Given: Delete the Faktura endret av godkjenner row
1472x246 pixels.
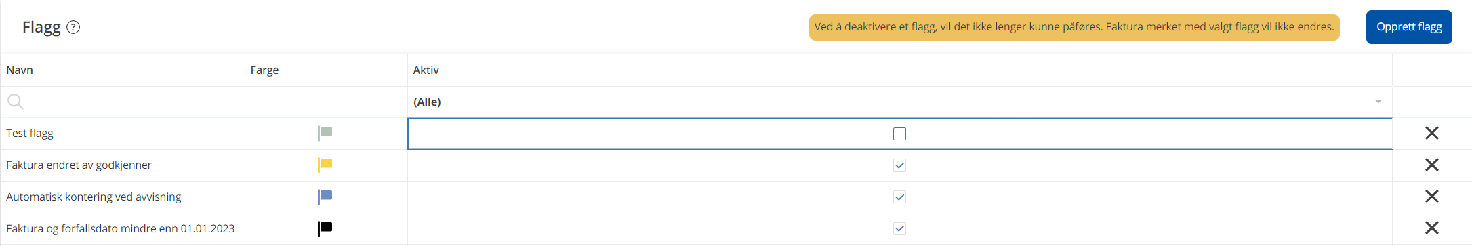Looking at the screenshot, I should [1431, 165].
